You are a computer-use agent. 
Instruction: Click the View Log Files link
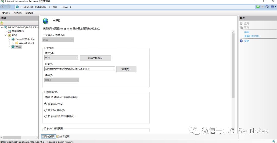click(252, 36)
